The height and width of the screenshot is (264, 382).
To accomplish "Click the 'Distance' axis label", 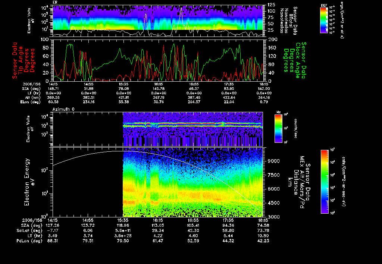I will (296, 182).
